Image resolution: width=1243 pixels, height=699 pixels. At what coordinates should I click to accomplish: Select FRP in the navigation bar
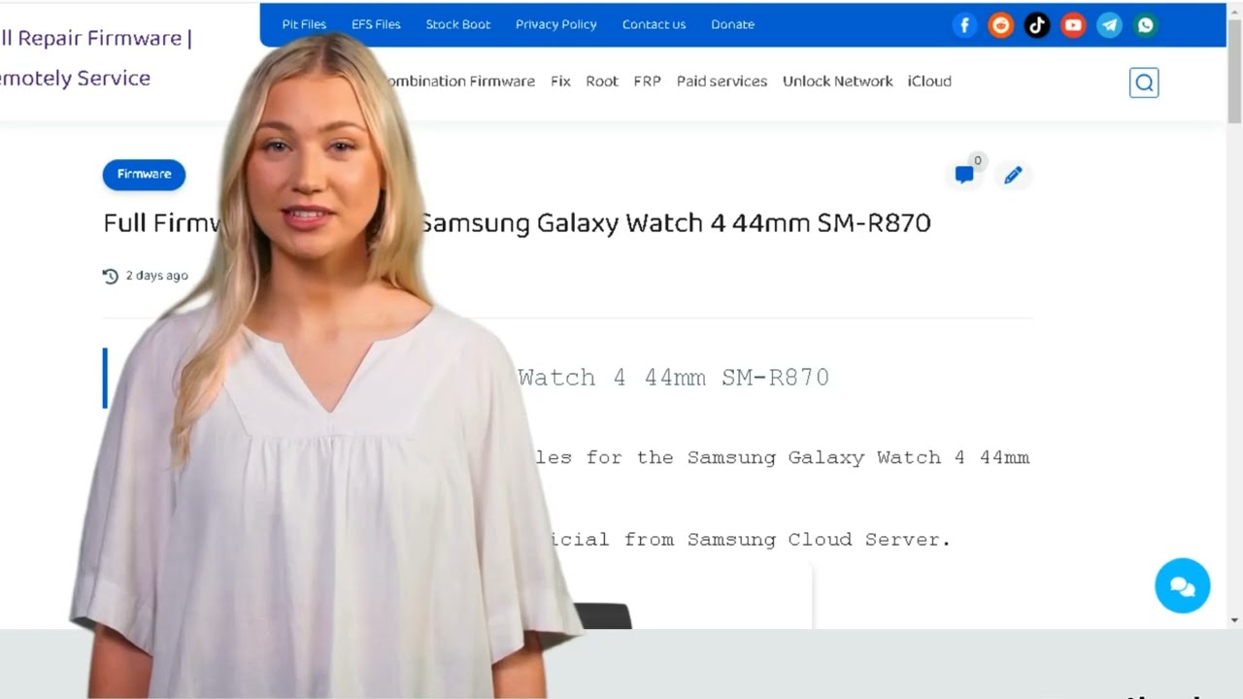(647, 82)
